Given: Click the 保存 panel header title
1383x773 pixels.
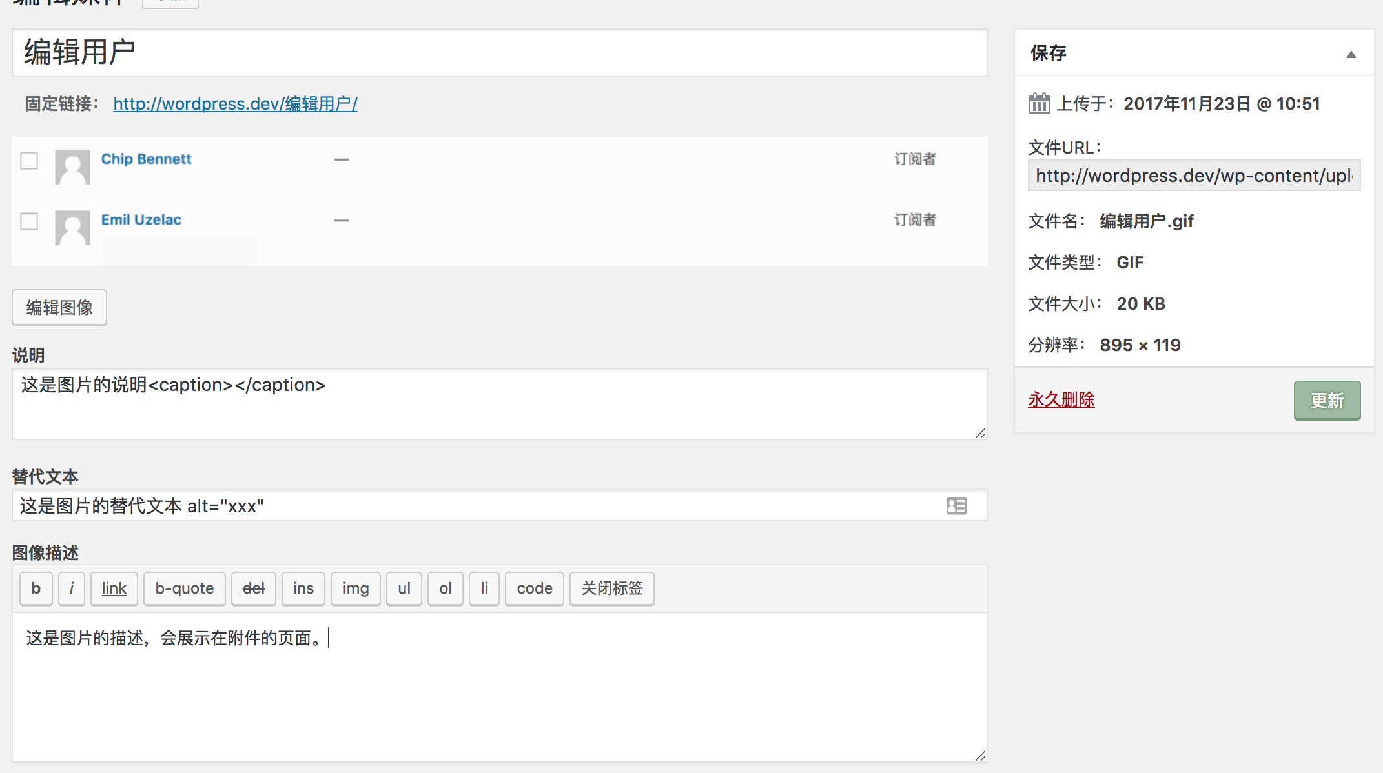Looking at the screenshot, I should click(x=1049, y=53).
